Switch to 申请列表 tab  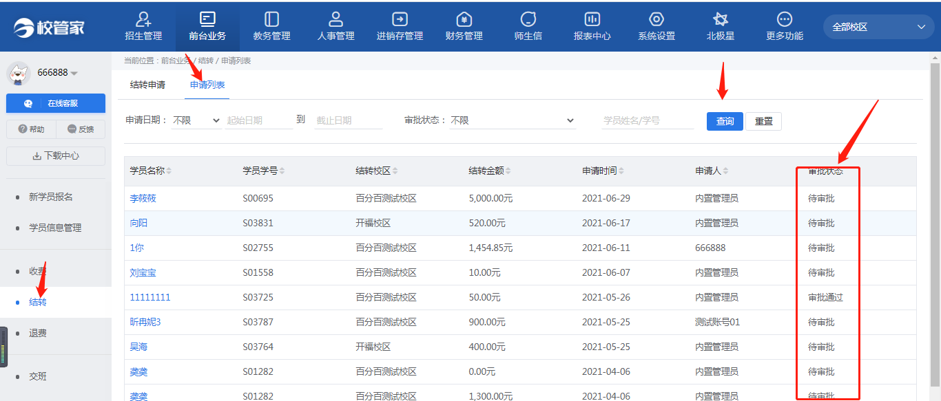click(207, 85)
